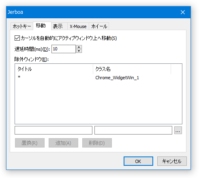Screen dimensions: 199x178
Task: Click the クラス名 column header
Action: 132,69
